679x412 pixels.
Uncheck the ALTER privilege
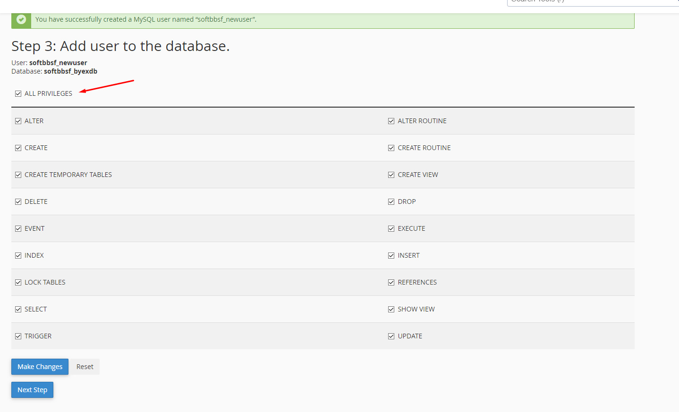[x=18, y=121]
